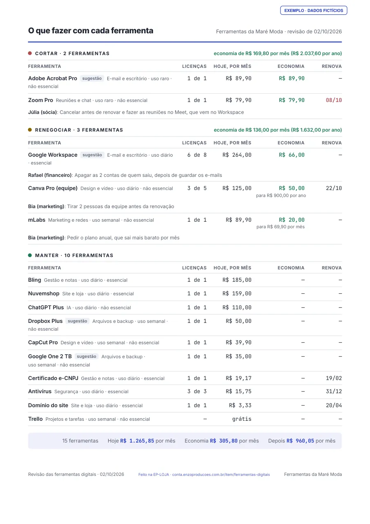
Task: Select the "para R$ 69,90 por mês" note
Action: click(x=281, y=227)
